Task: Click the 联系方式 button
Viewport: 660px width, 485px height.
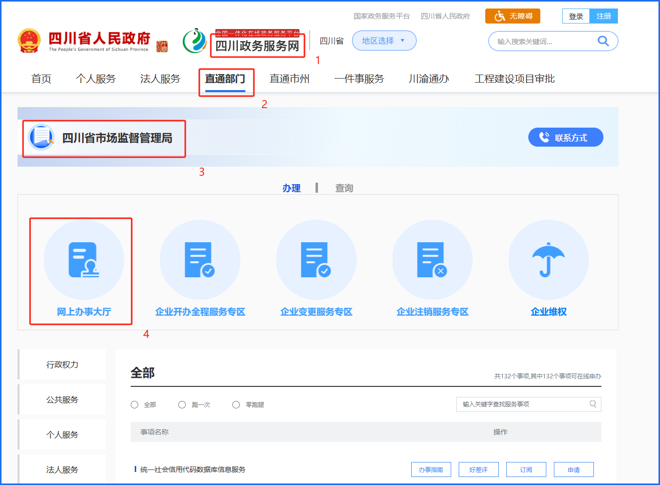Action: point(565,137)
